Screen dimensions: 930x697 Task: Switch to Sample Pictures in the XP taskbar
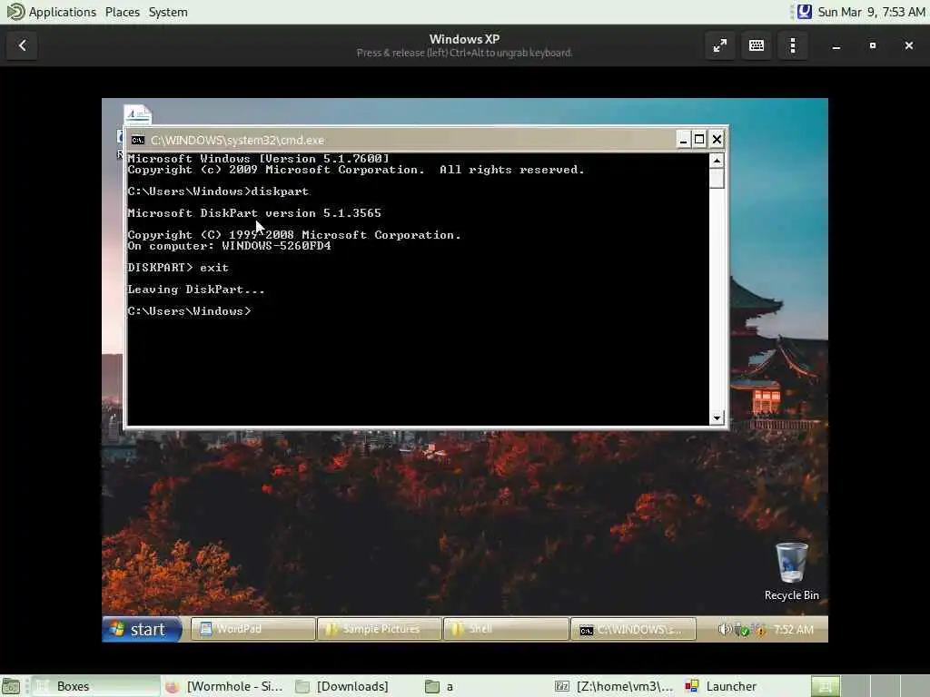[380, 629]
